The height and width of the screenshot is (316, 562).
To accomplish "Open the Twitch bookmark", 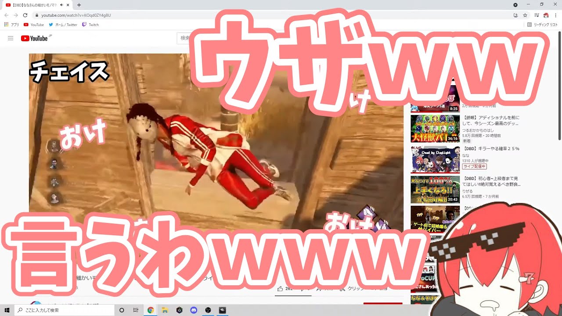I will [x=90, y=25].
